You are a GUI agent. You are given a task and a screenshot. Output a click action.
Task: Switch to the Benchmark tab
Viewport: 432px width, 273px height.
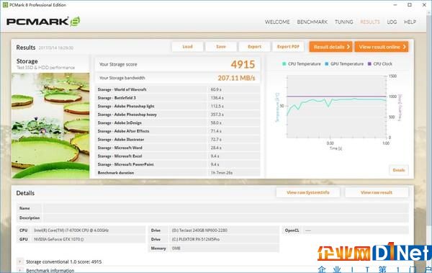pyautogui.click(x=312, y=22)
